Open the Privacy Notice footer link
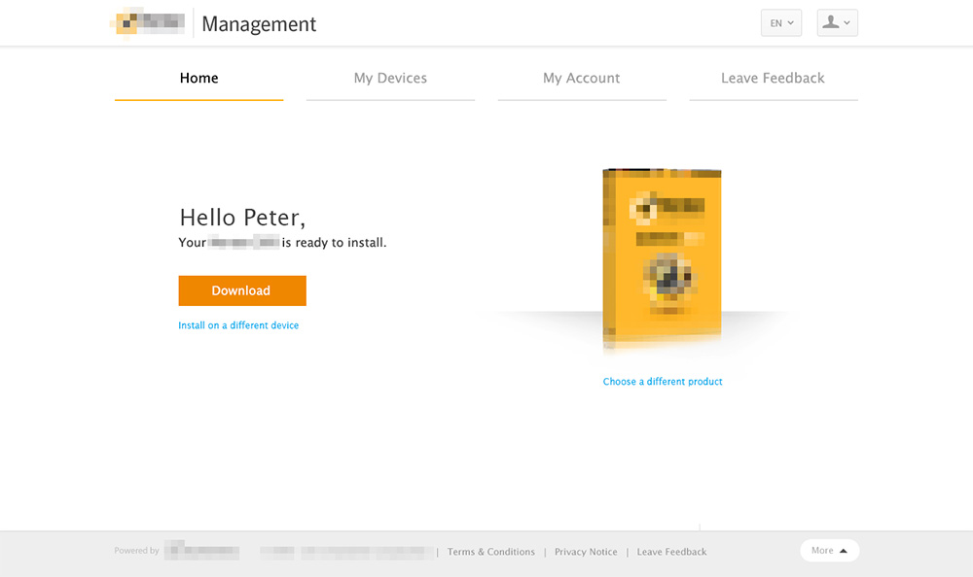This screenshot has height=577, width=973. (586, 552)
